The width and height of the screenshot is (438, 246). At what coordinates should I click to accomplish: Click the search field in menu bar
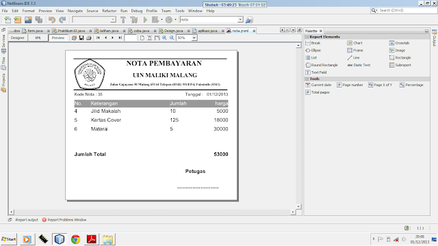pos(407,10)
